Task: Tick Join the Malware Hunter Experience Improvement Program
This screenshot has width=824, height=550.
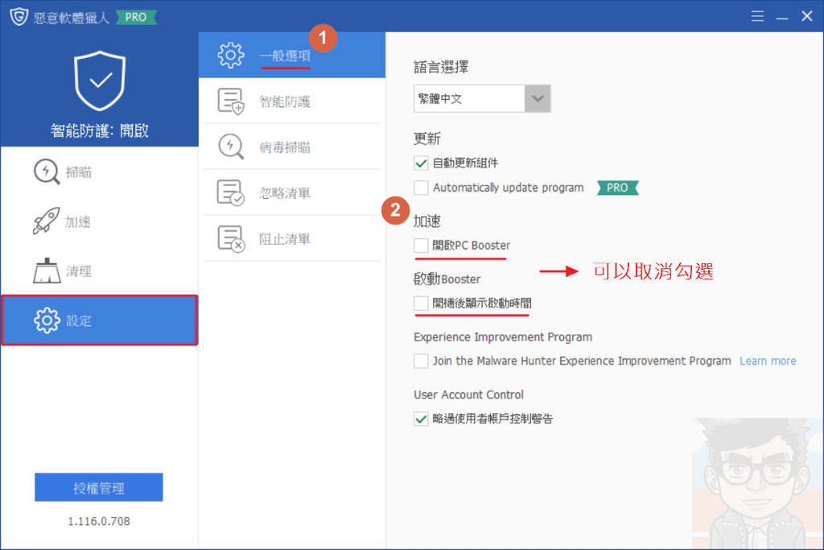Action: tap(421, 361)
